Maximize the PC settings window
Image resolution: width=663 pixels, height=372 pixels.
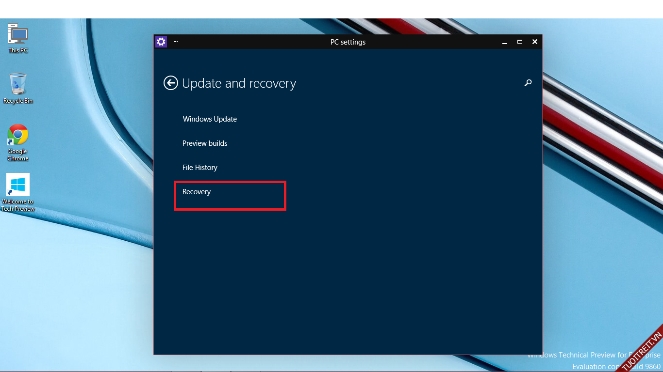(x=519, y=42)
